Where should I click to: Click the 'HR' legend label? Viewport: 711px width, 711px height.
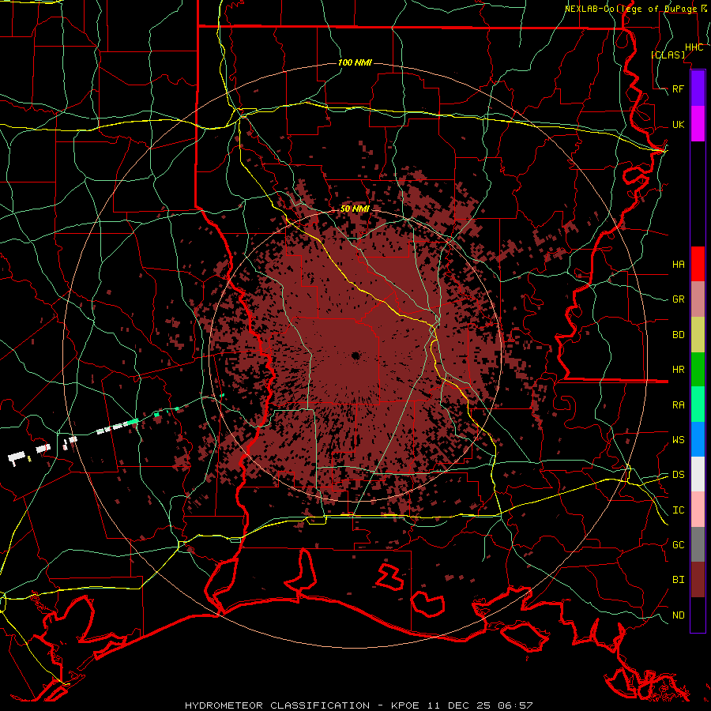pos(678,369)
